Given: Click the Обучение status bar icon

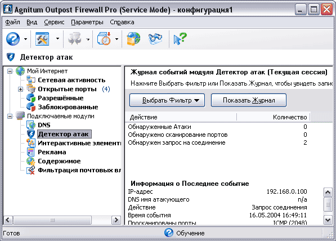Looking at the screenshot, I should pos(169,233).
